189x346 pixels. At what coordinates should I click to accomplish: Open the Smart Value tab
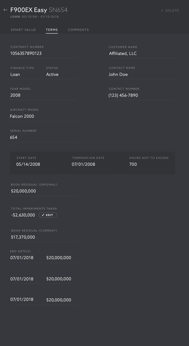coord(23,30)
